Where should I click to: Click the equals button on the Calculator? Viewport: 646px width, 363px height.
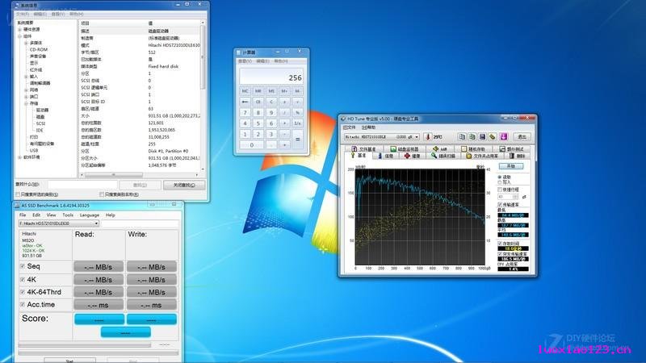click(297, 139)
